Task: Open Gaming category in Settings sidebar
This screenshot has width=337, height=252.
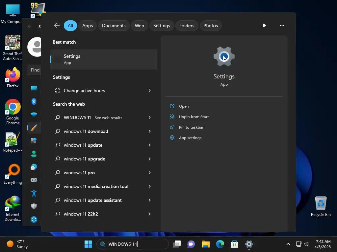Action: click(x=34, y=180)
